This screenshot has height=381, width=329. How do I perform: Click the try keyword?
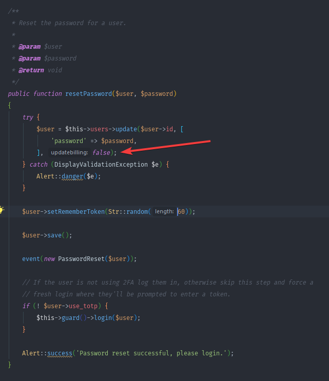point(28,117)
